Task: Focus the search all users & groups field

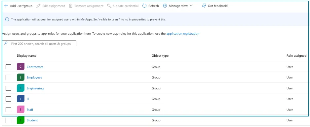Action: [39, 44]
